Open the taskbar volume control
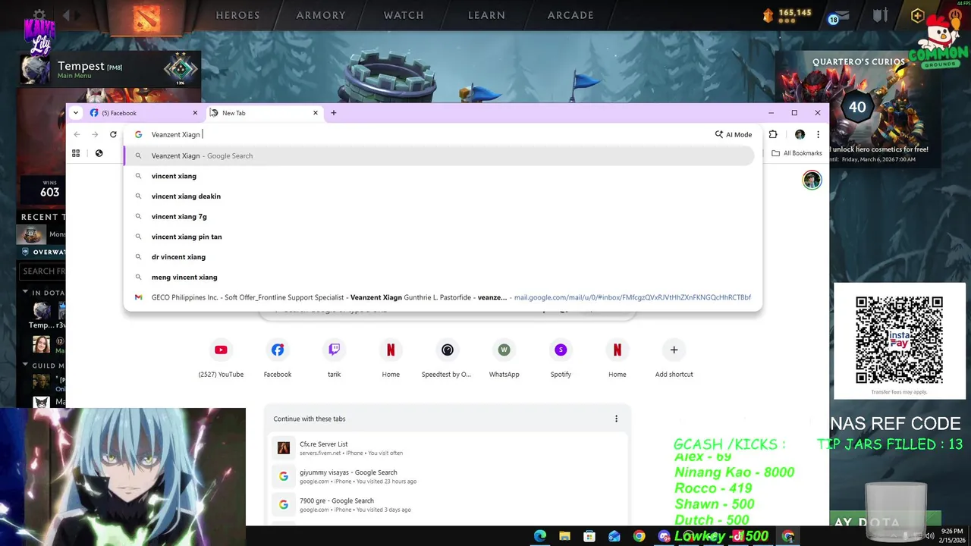 (x=930, y=536)
